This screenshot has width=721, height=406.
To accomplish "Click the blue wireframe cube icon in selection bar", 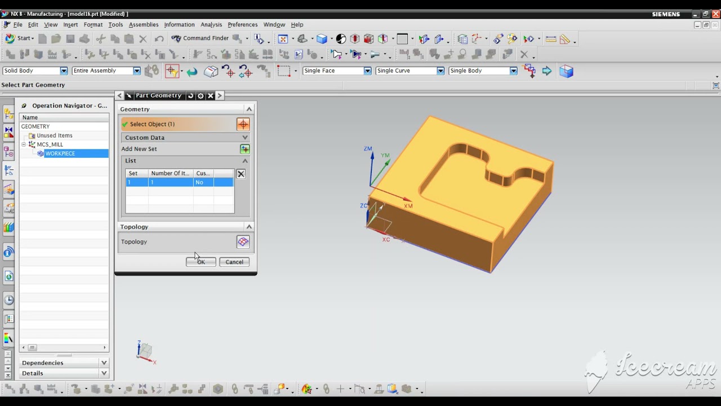I will tap(566, 71).
